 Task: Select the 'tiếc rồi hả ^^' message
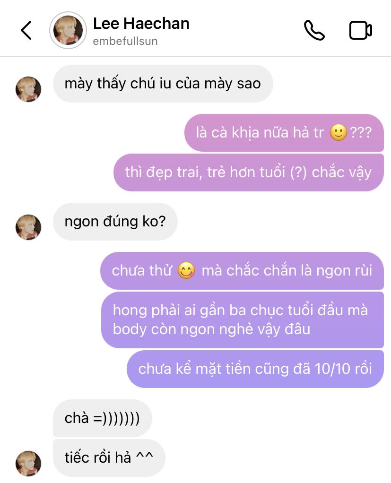pos(109,458)
